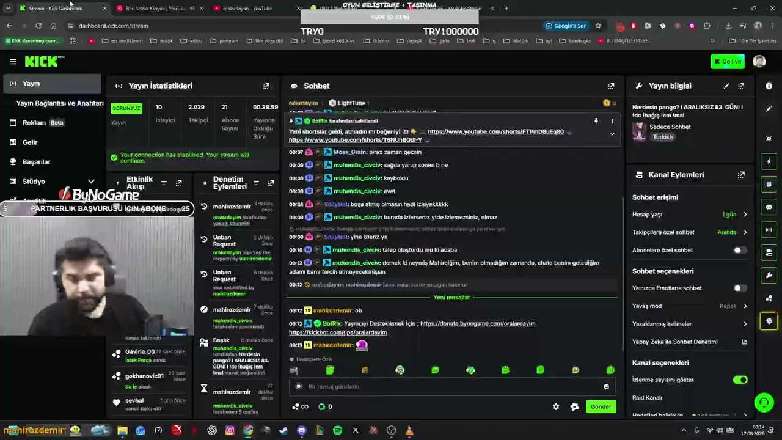Screen dimensions: 782x440
Task: Click the Google'a Sor button
Action: coord(566,26)
